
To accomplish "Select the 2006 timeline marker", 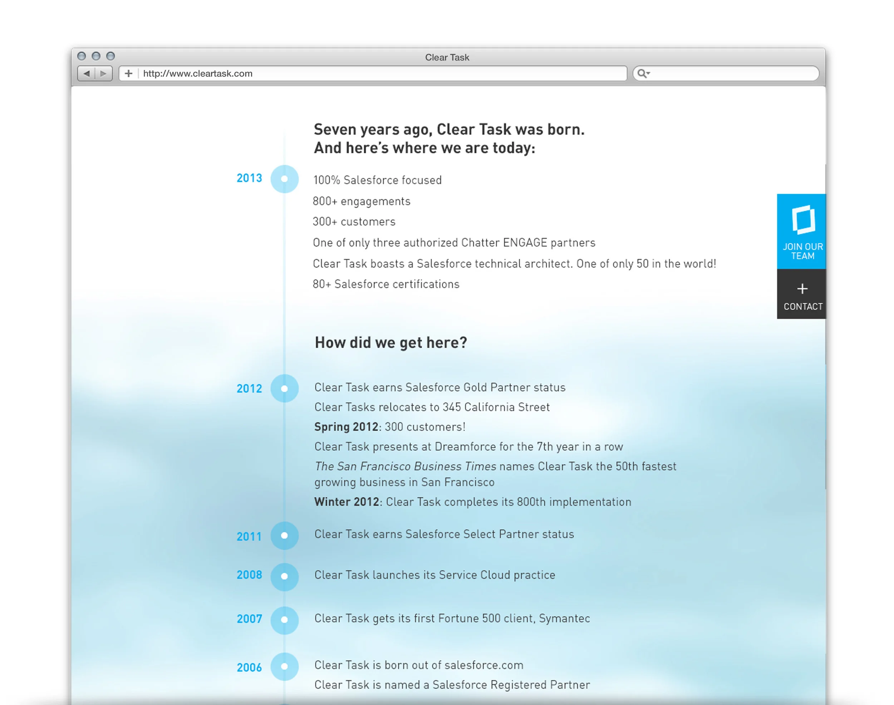I will (285, 666).
